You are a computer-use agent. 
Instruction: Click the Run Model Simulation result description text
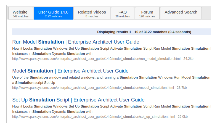110,51
